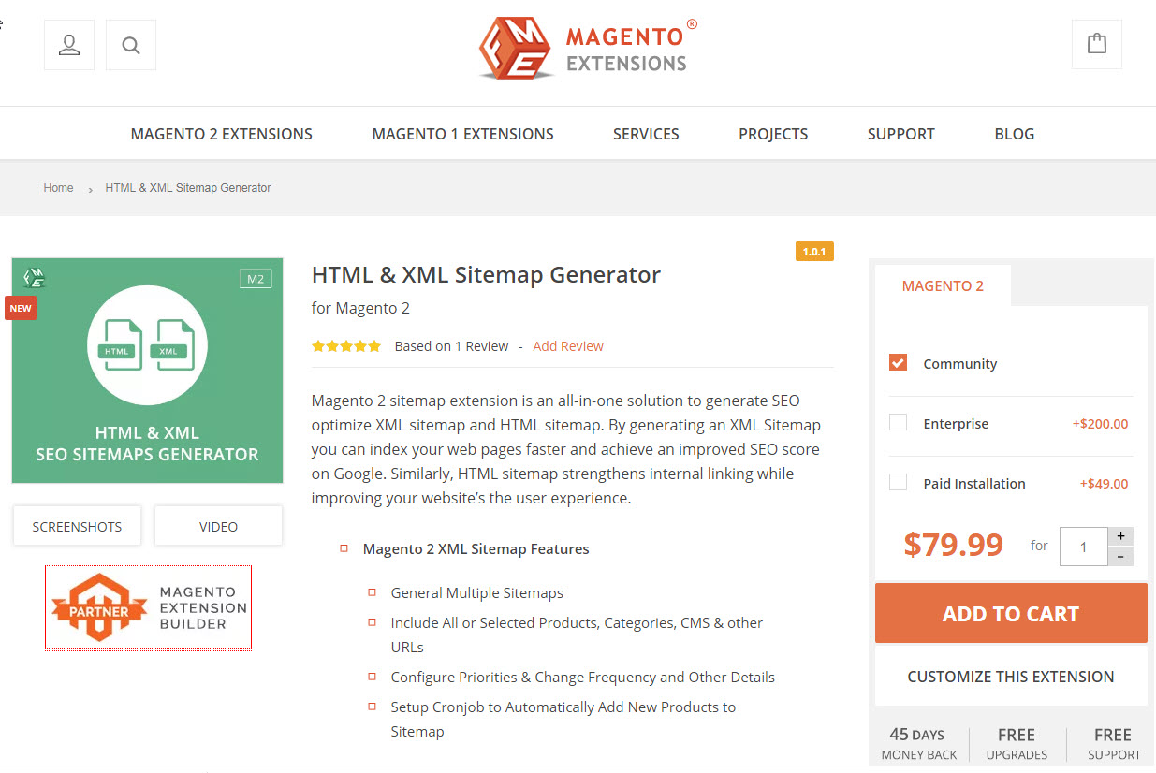This screenshot has height=773, width=1156.
Task: Click the five-star rating icons
Action: pos(346,346)
